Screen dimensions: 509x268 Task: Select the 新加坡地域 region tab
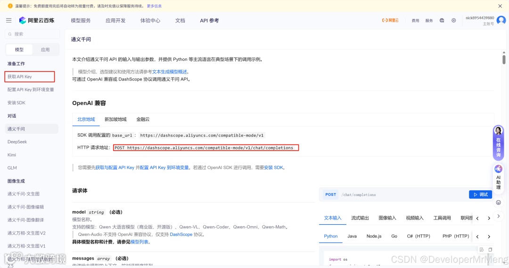[115, 120]
